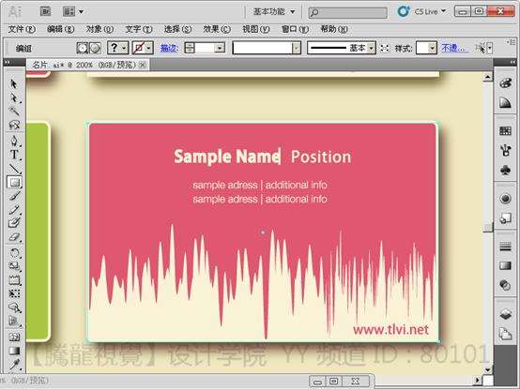Select the Selection arrow tool
The image size is (520, 389).
[x=14, y=83]
